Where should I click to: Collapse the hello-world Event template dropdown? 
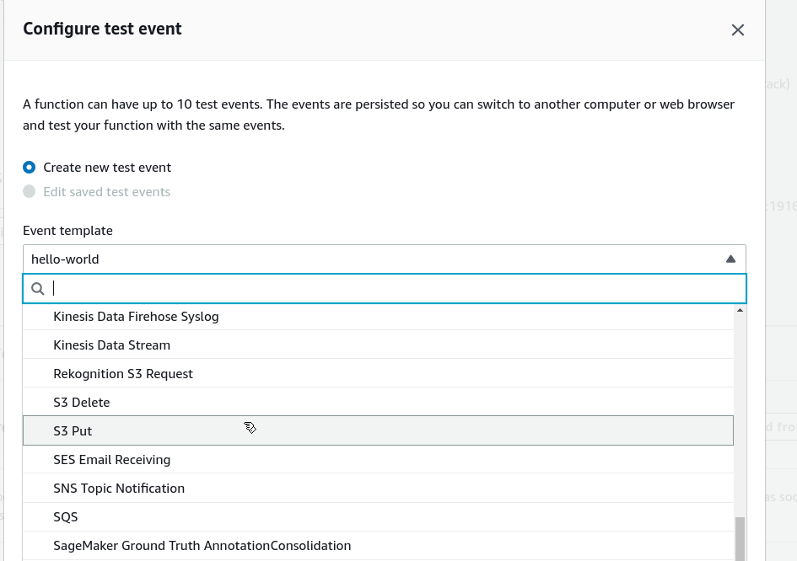click(x=385, y=259)
